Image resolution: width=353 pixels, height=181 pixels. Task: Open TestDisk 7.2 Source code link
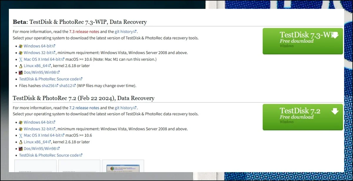point(49,155)
